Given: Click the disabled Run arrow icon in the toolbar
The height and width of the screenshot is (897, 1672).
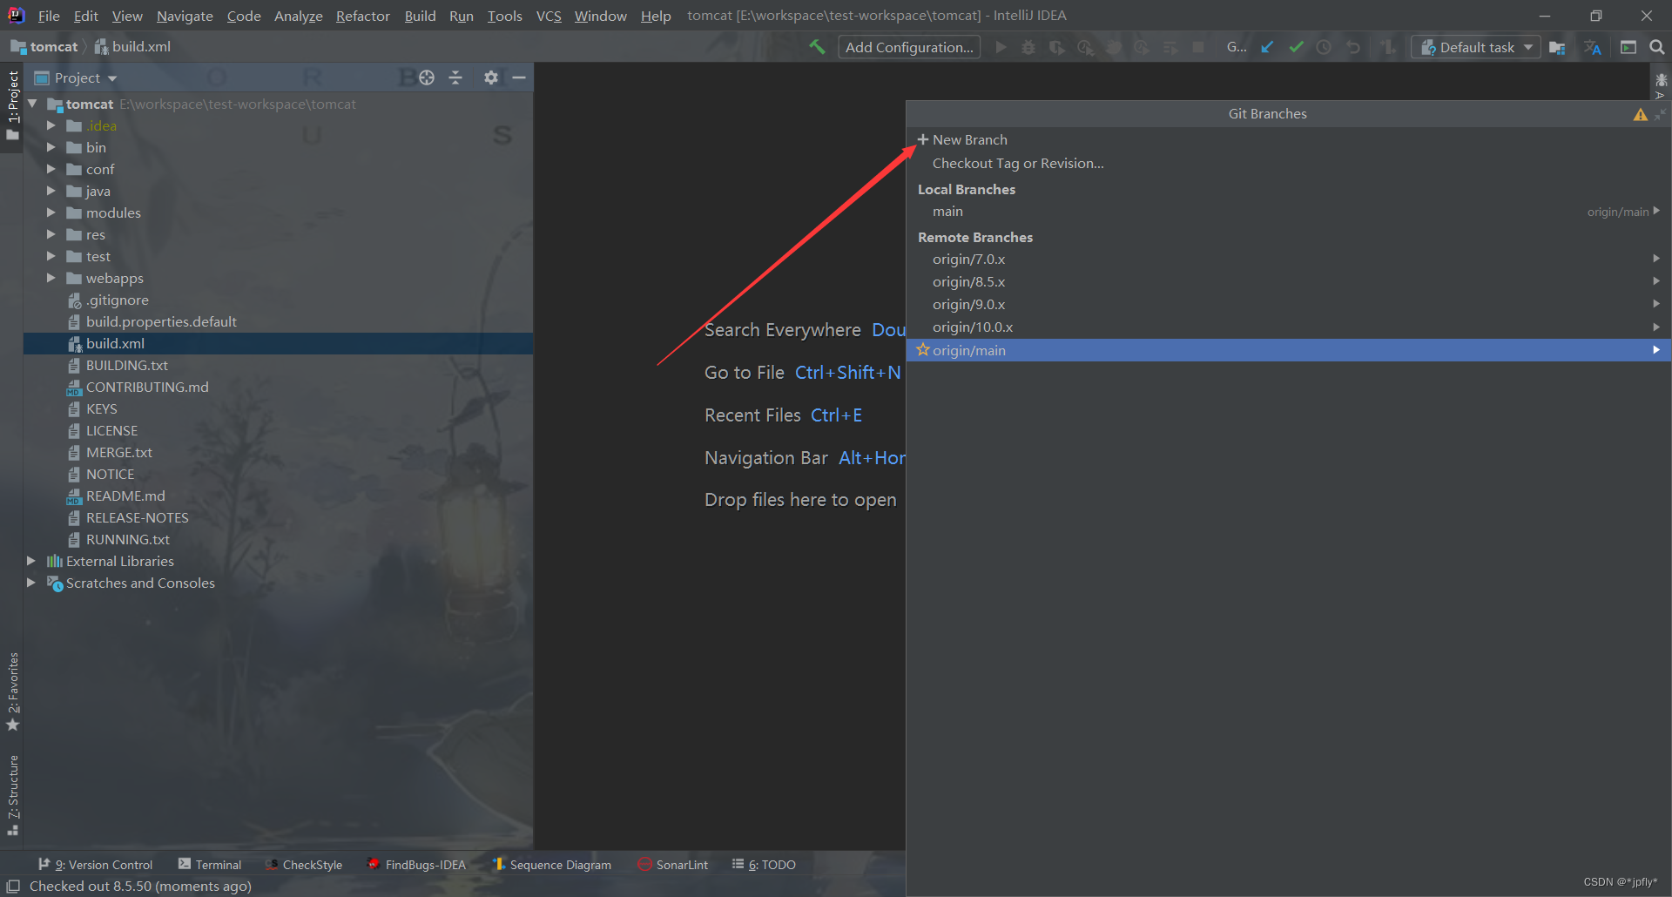Looking at the screenshot, I should point(1001,47).
